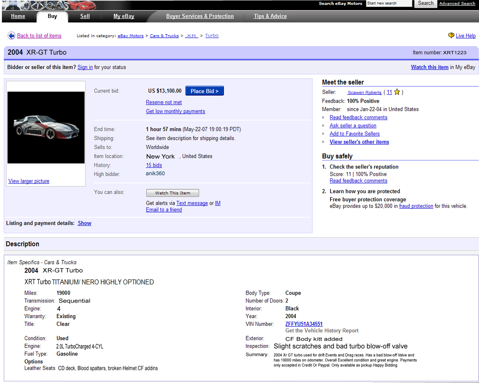
Task: Click seller feedback score 11
Action: 389,92
